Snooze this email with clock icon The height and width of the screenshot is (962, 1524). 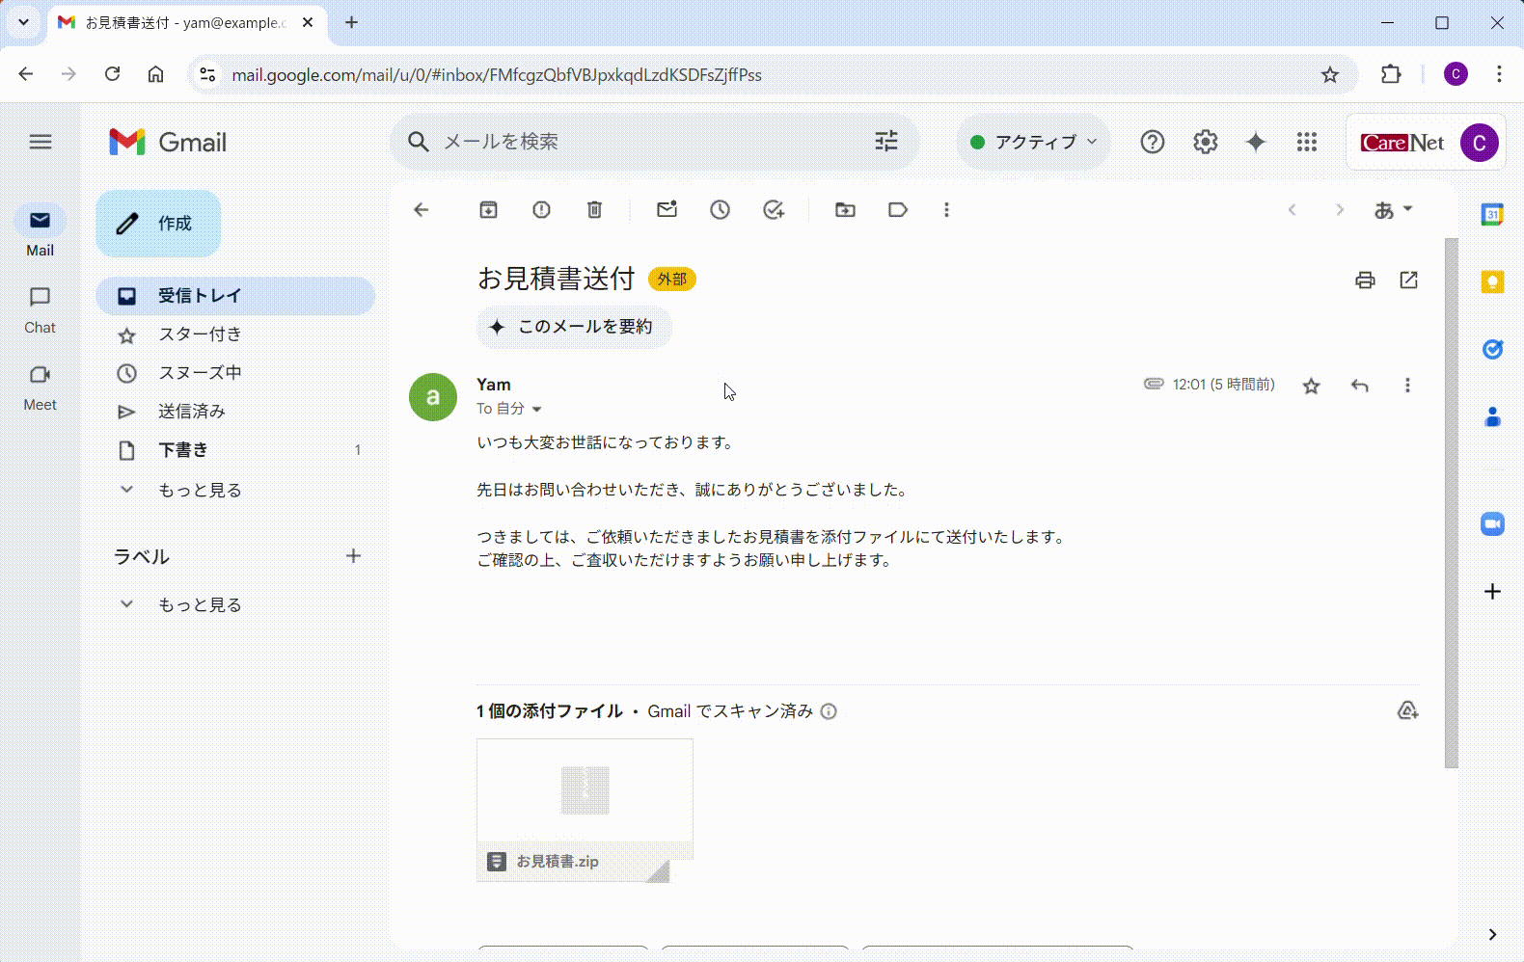tap(720, 210)
